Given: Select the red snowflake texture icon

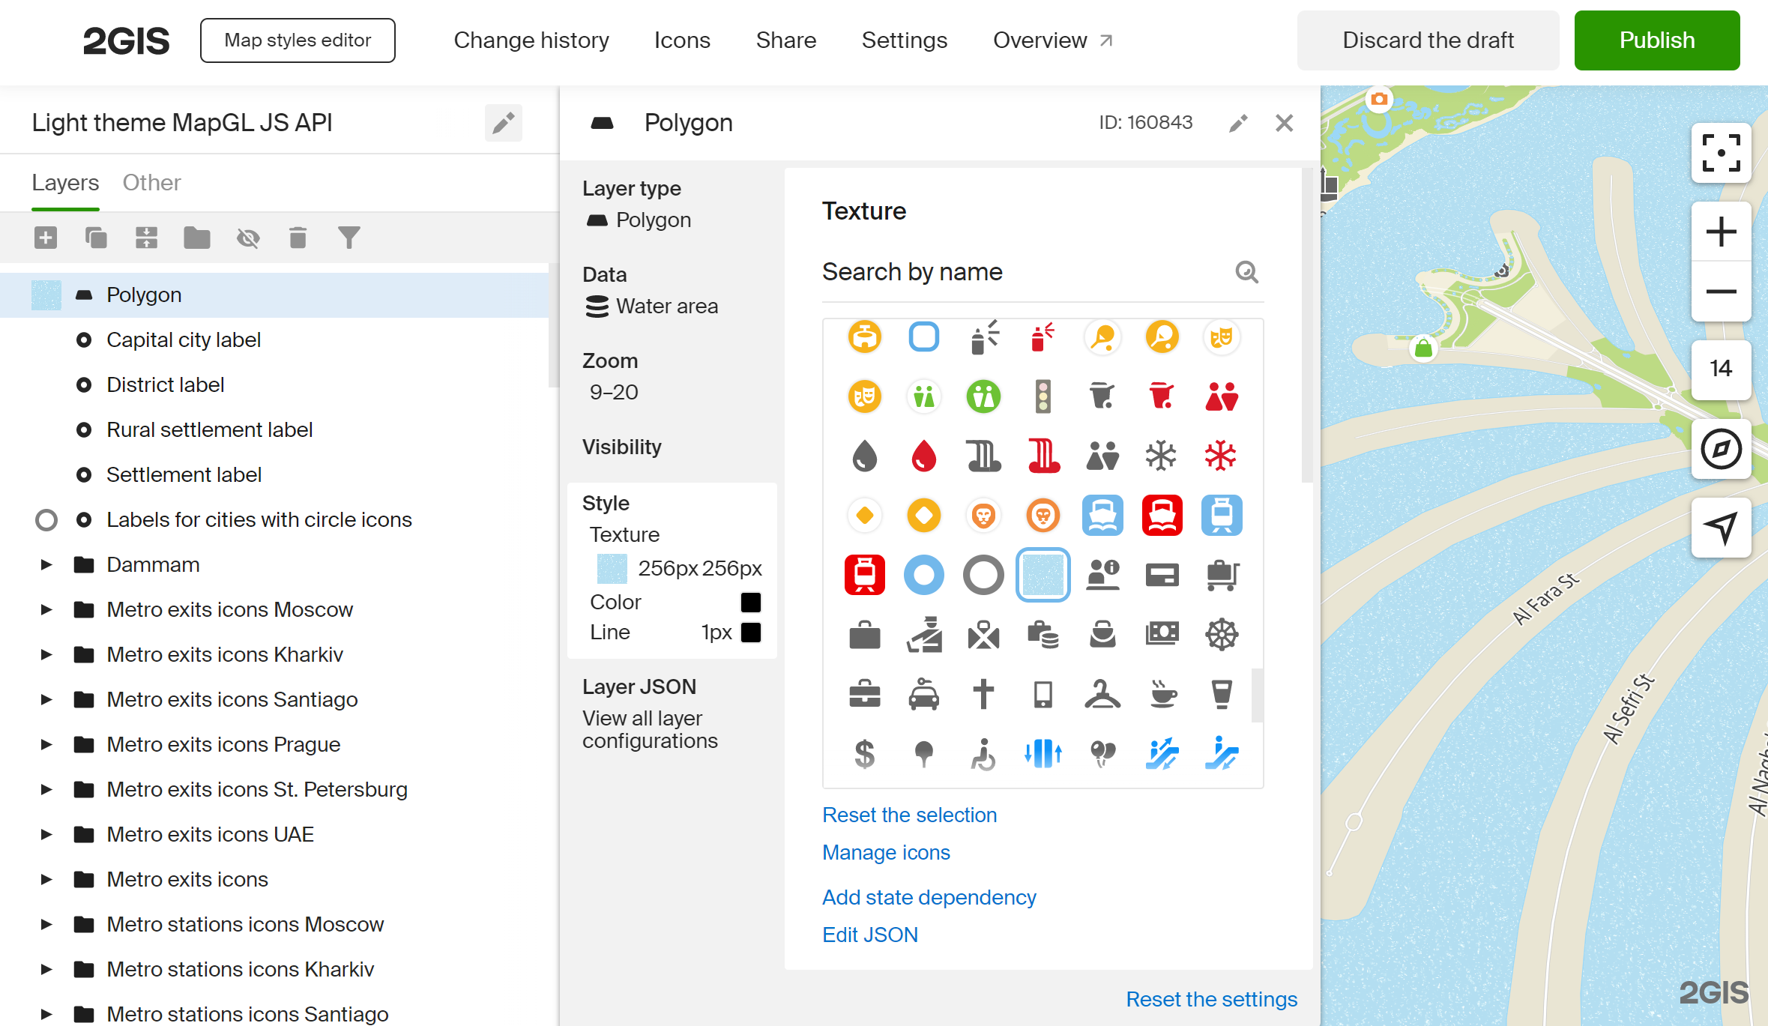Looking at the screenshot, I should coord(1221,456).
